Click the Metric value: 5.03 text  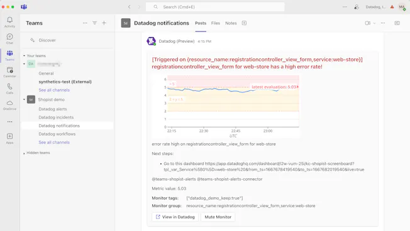[x=169, y=188]
